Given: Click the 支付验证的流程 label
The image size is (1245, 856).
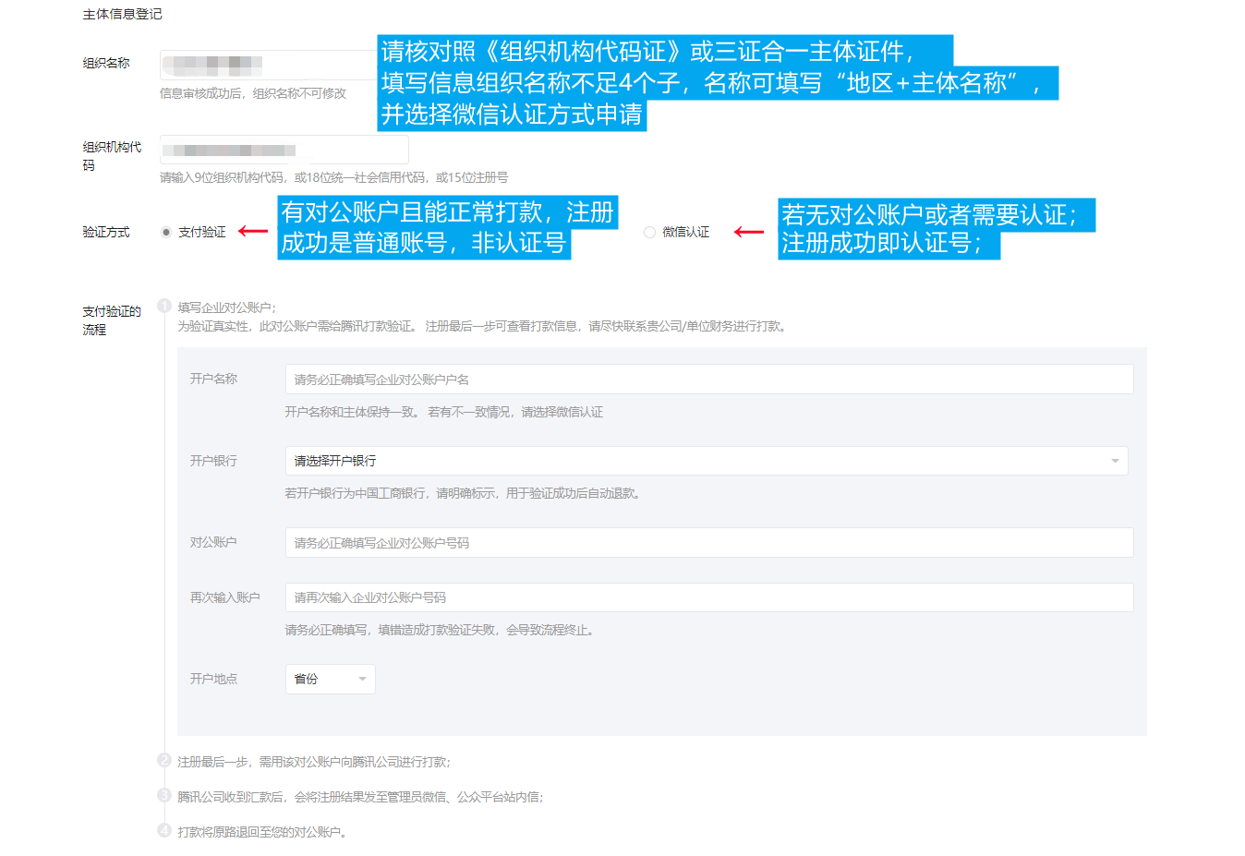Looking at the screenshot, I should 111,320.
